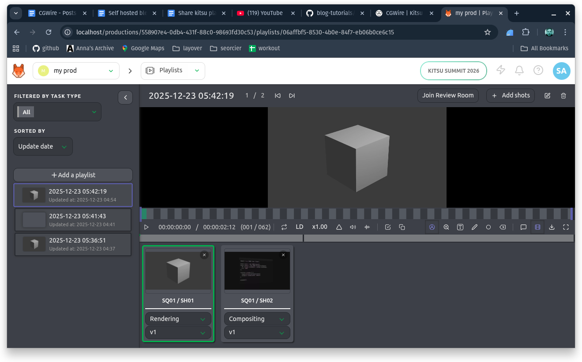This screenshot has height=362, width=582.
Task: Click the video timeline scrubber bar
Action: pos(357,214)
